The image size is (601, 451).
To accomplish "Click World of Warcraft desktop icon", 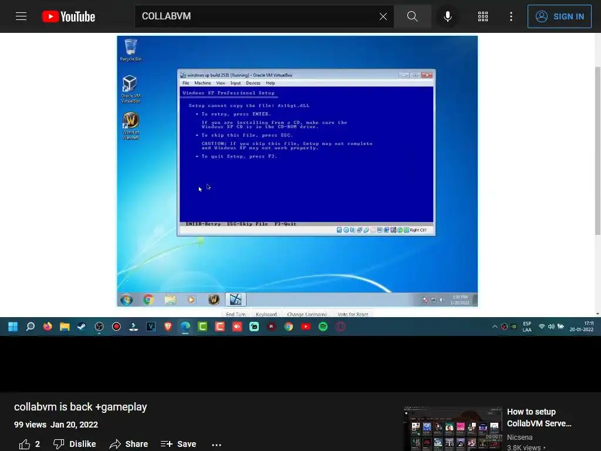I will coord(131,126).
